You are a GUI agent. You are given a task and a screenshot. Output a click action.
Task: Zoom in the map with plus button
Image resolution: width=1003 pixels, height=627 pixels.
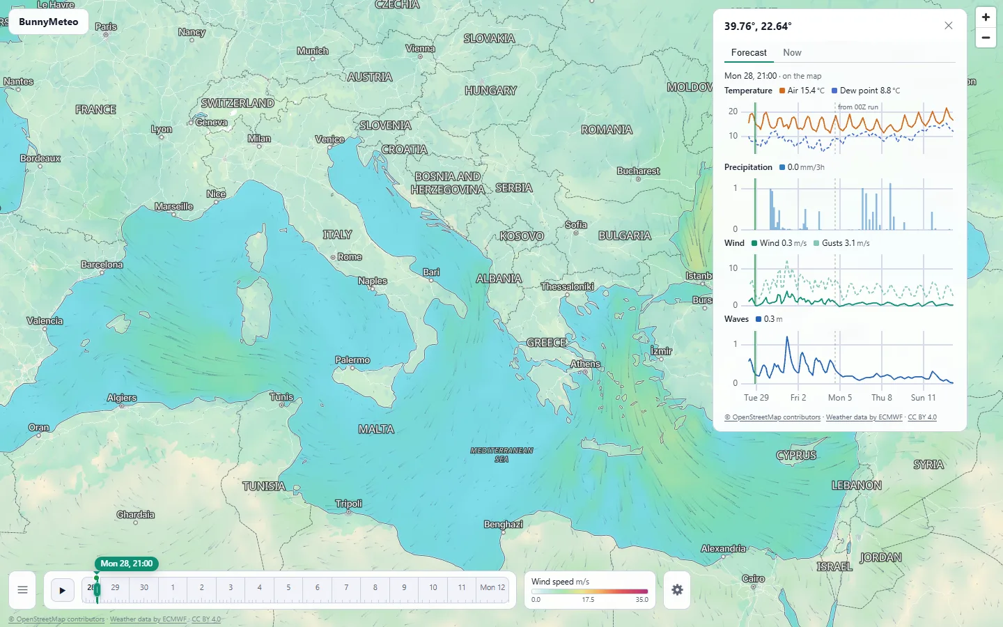986,17
